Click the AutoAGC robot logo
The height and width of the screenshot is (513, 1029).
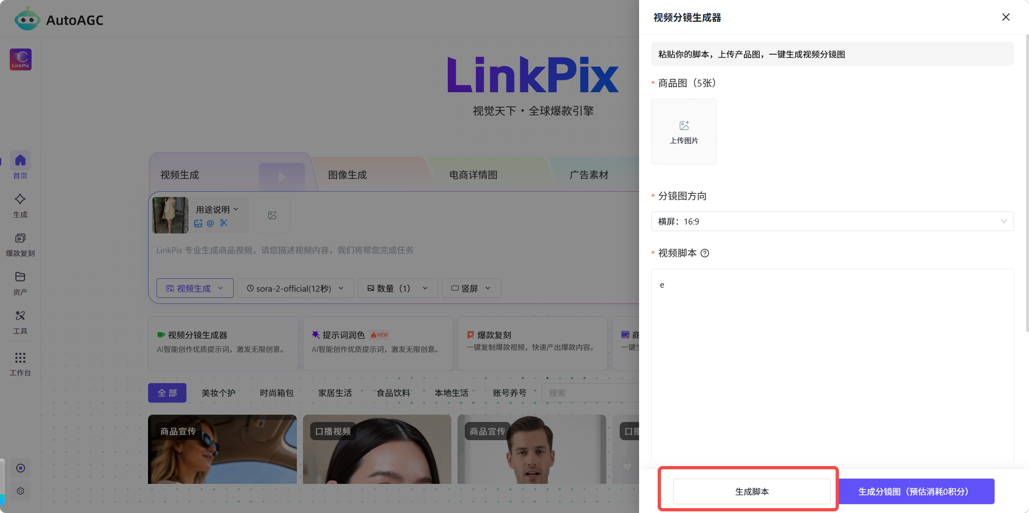click(x=27, y=19)
